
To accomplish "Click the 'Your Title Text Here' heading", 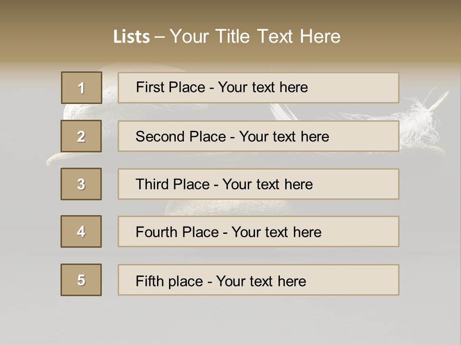I will point(255,36).
